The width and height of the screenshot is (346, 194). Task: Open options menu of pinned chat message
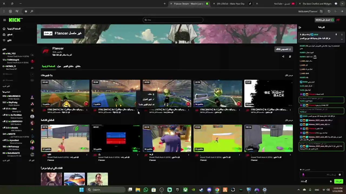click(342, 34)
